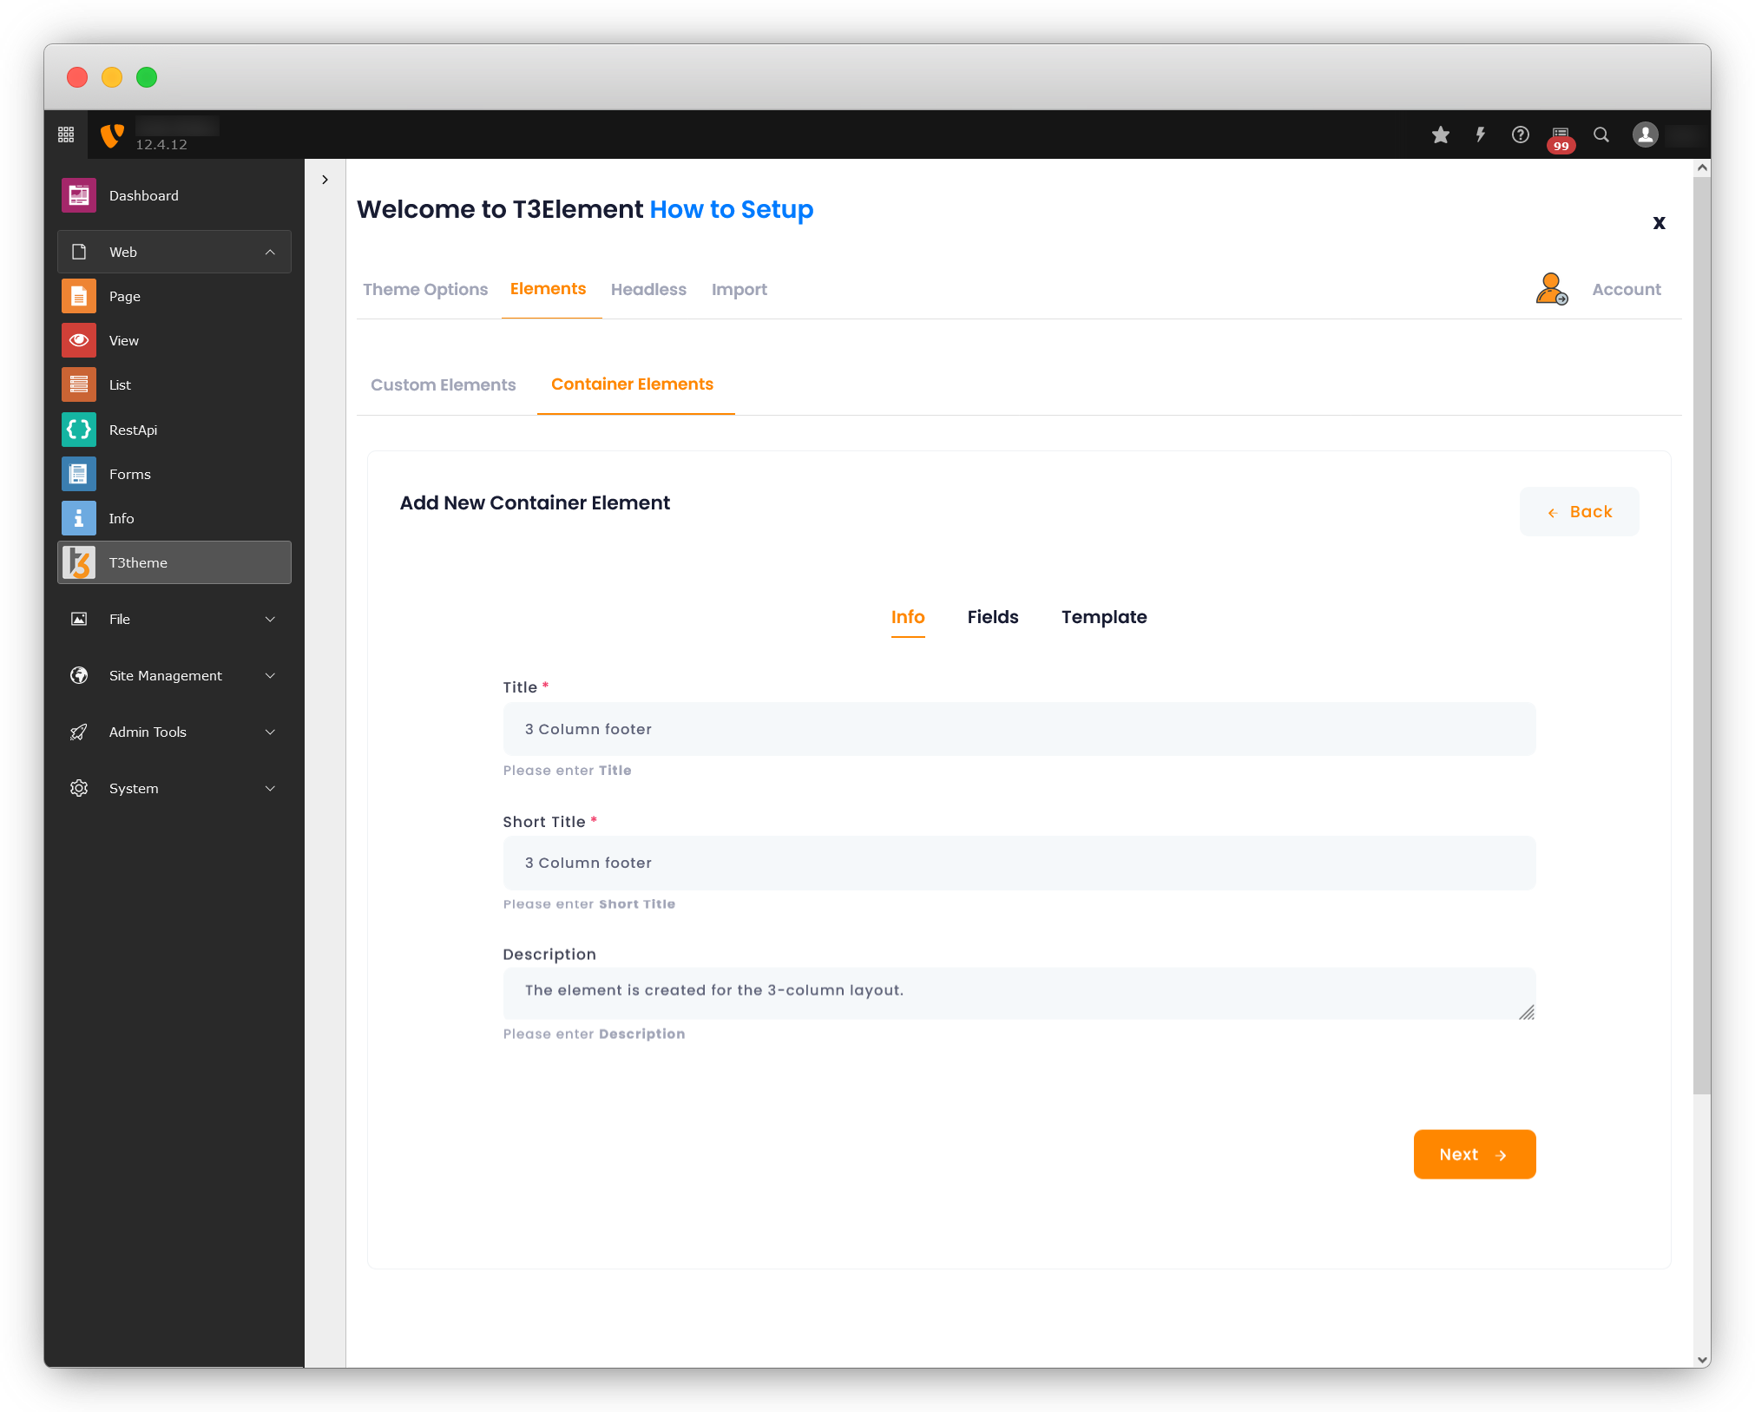
Task: Click the orange Next button
Action: point(1475,1154)
